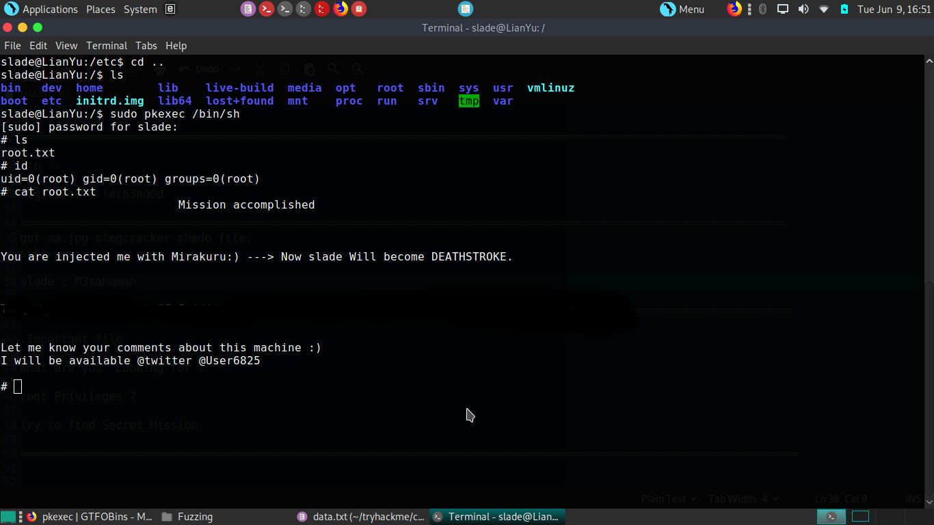Screen dimensions: 934x525
Task: Click the blue text editor icon in panel center
Action: [x=466, y=9]
